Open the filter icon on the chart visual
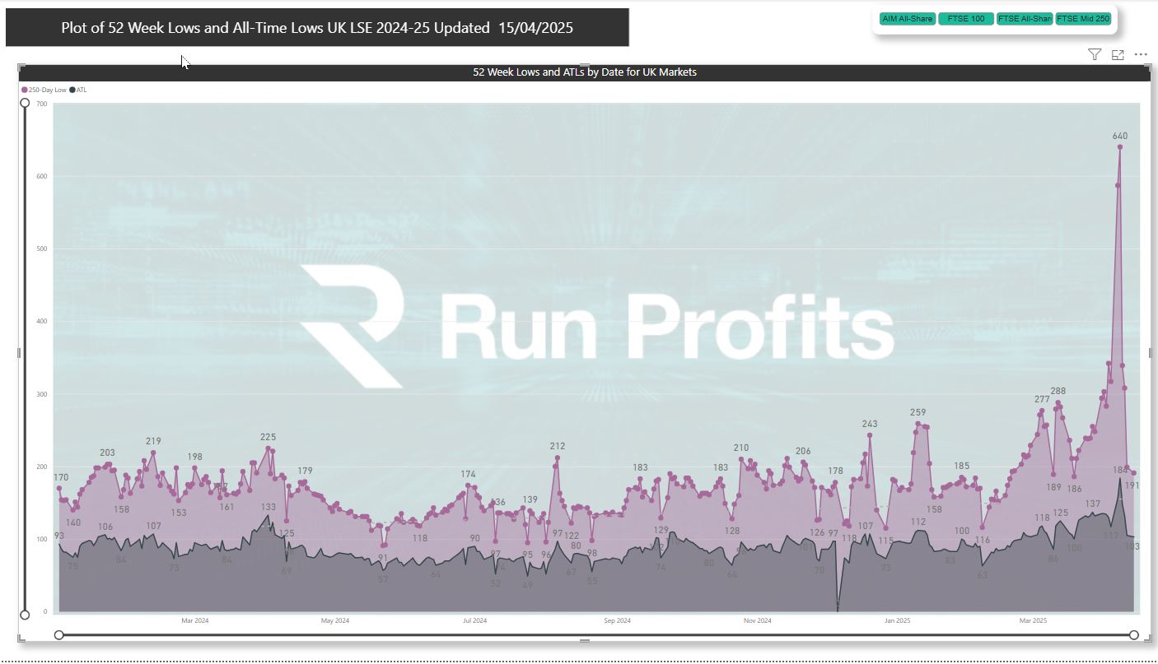 click(1095, 55)
